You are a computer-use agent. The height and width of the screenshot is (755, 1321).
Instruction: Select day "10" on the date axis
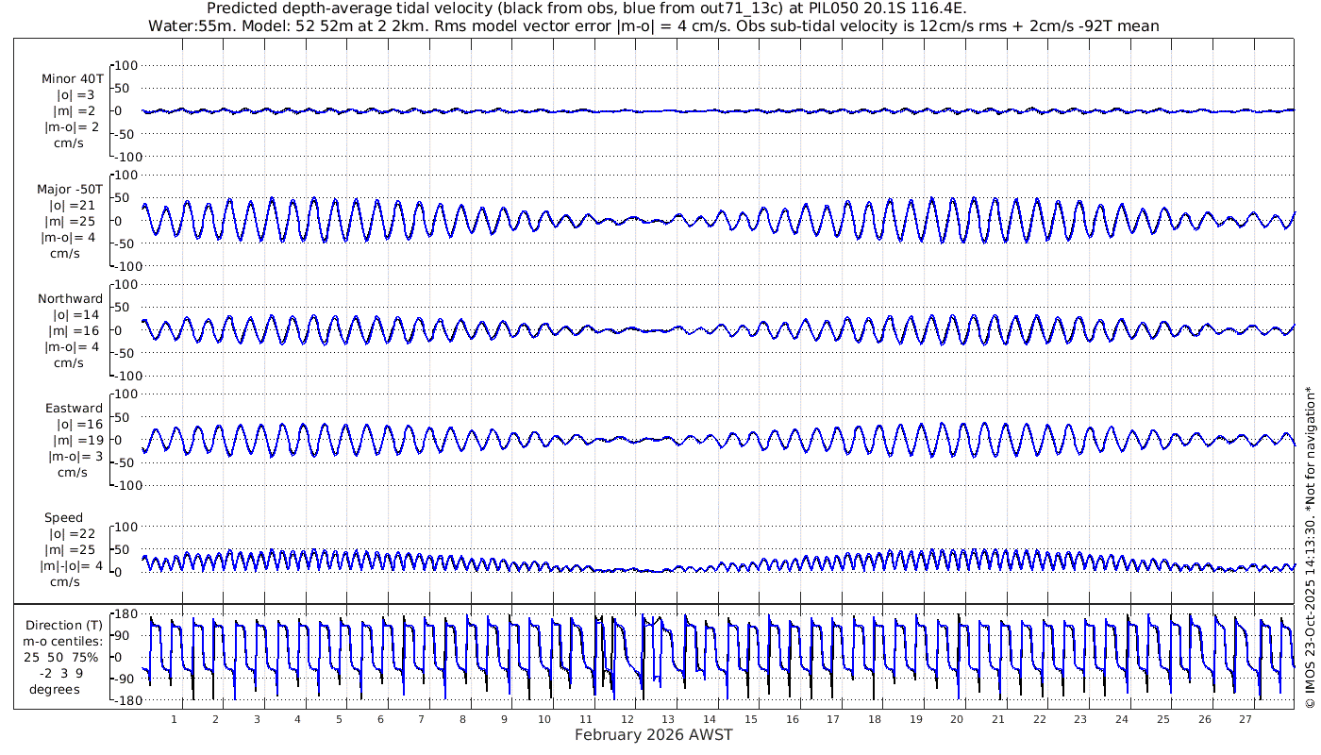[x=545, y=719]
